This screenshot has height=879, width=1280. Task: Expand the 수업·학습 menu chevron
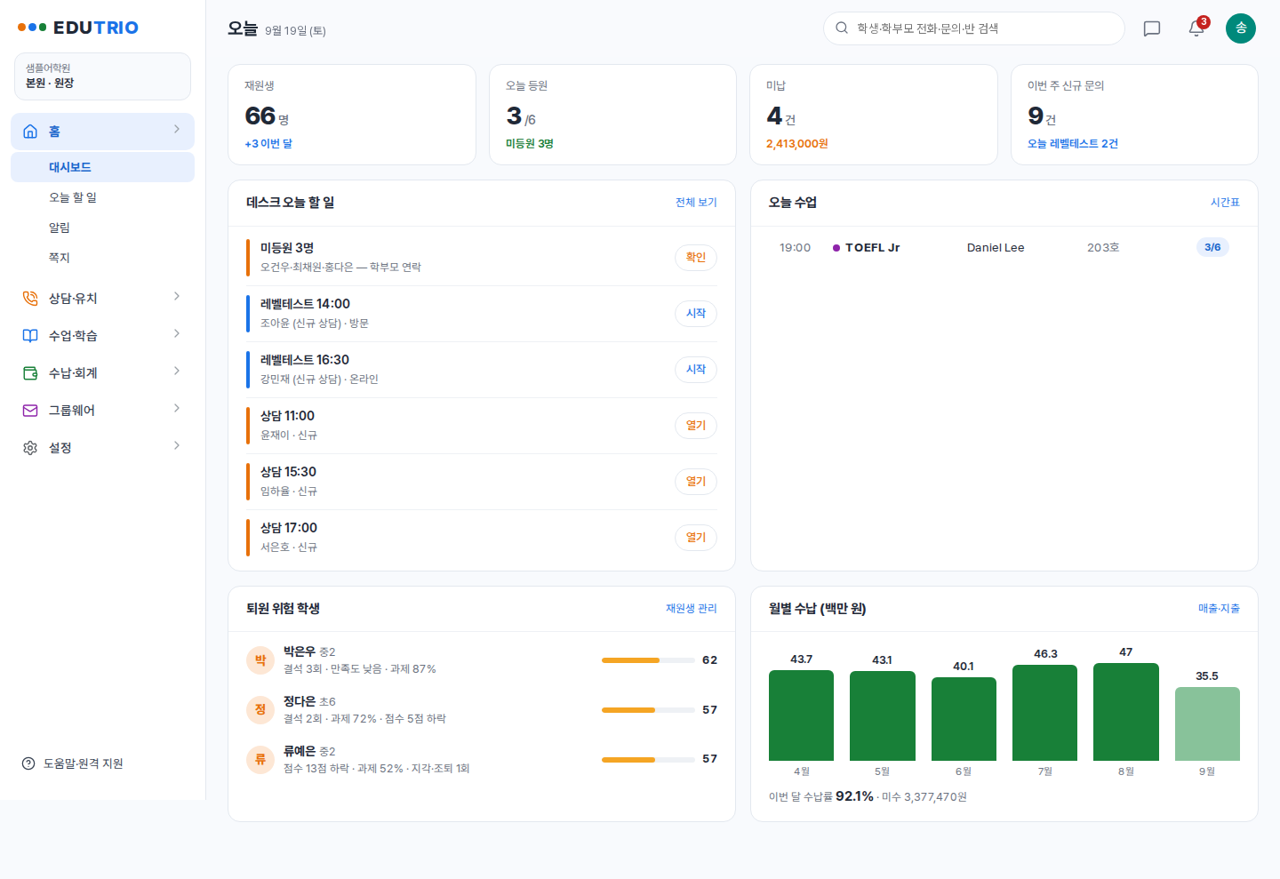point(177,333)
